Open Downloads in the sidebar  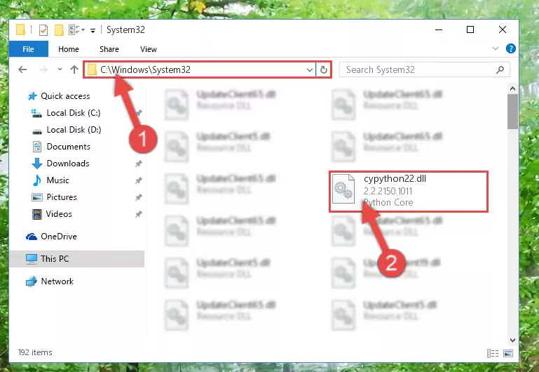tap(68, 164)
